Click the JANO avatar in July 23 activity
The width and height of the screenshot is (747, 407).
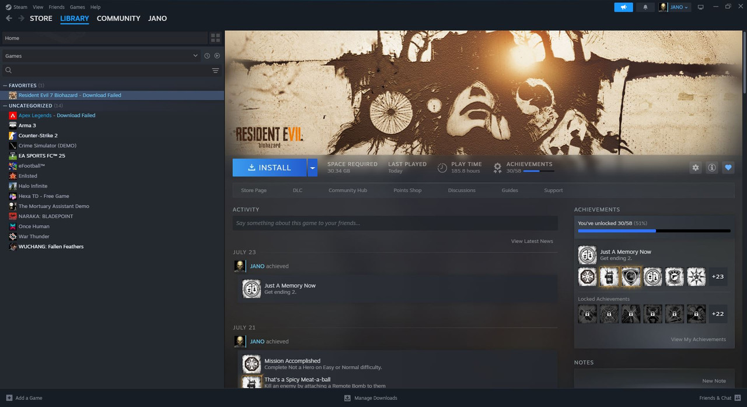[239, 266]
